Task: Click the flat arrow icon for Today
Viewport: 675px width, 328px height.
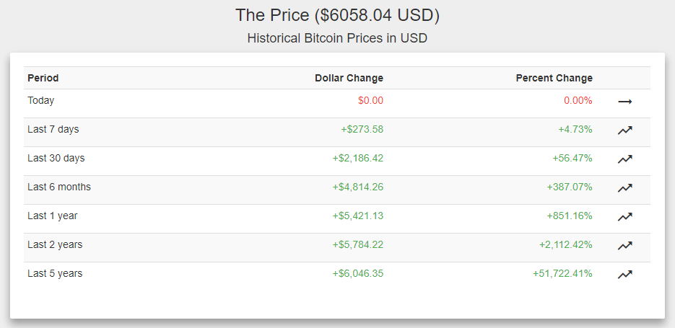Action: point(624,102)
